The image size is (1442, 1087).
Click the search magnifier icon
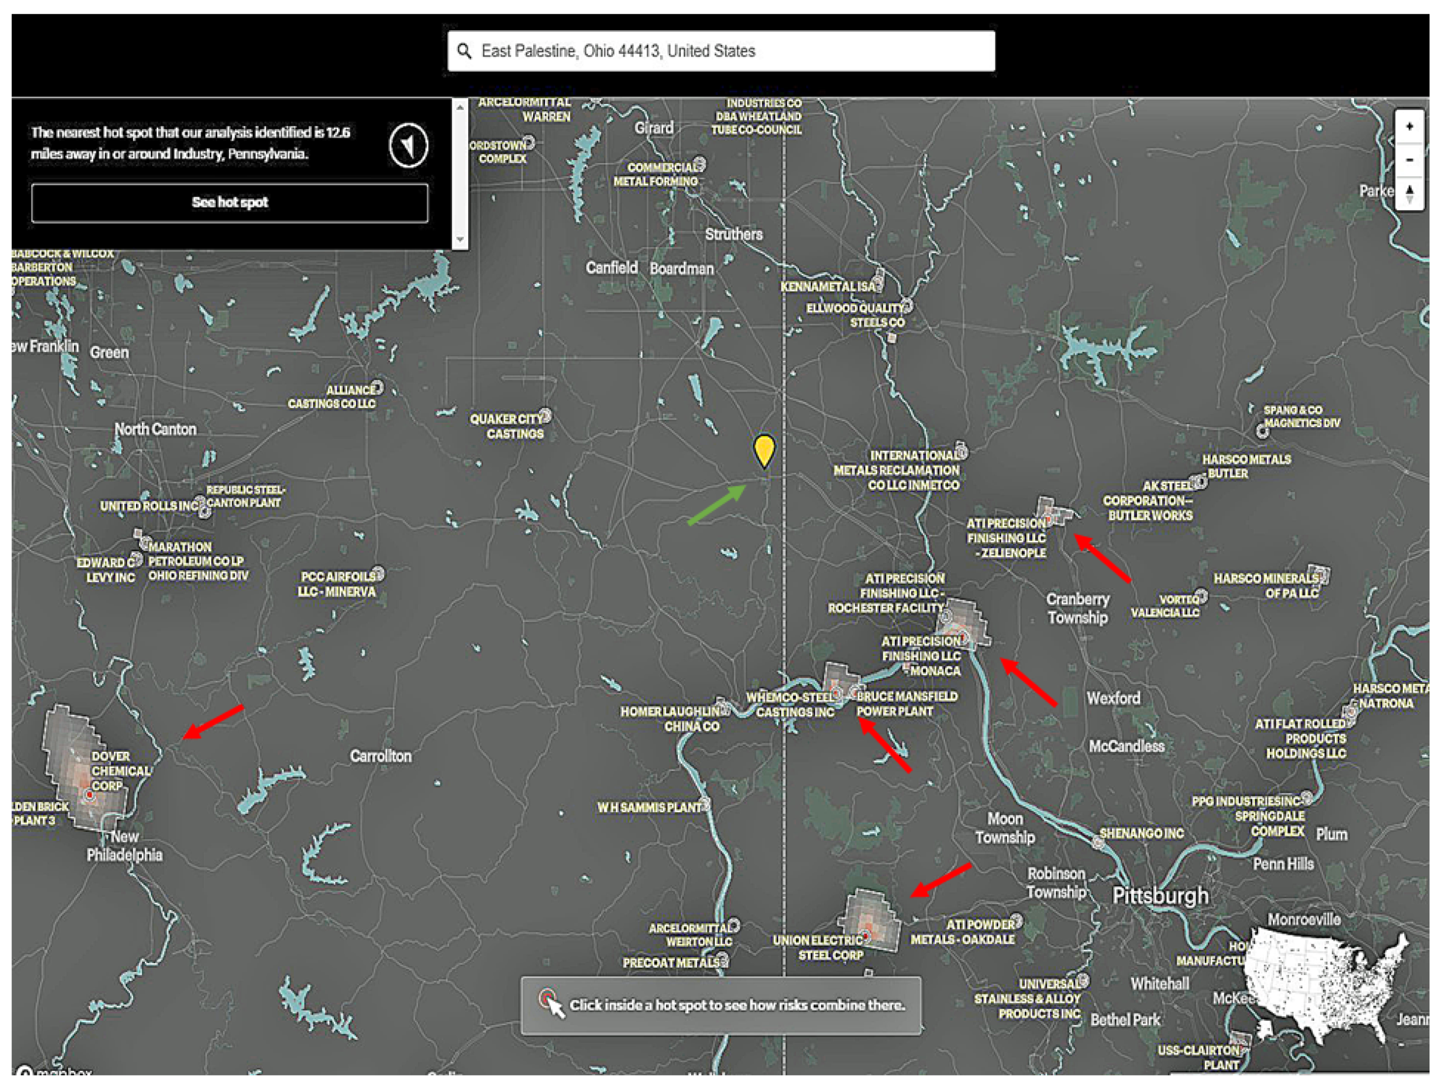pos(464,51)
